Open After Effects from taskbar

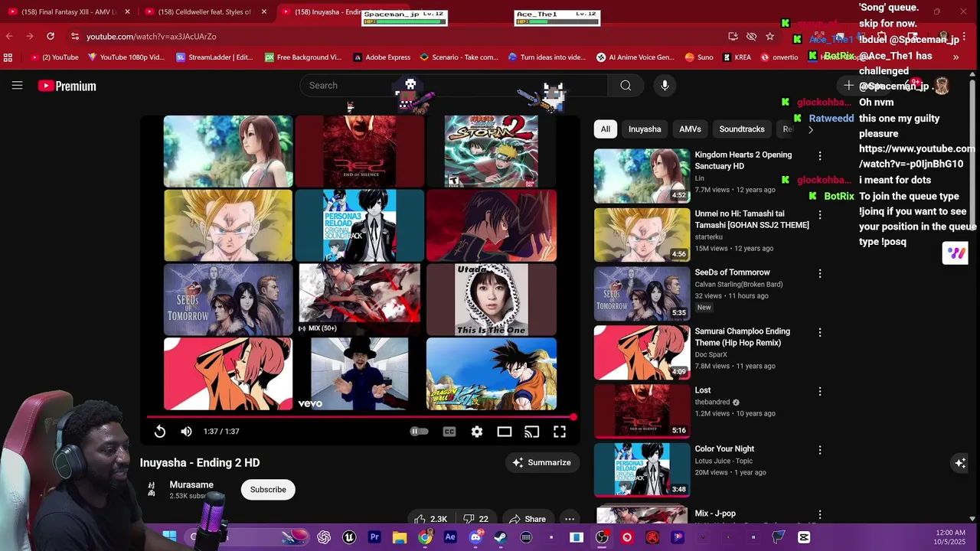[x=450, y=537]
